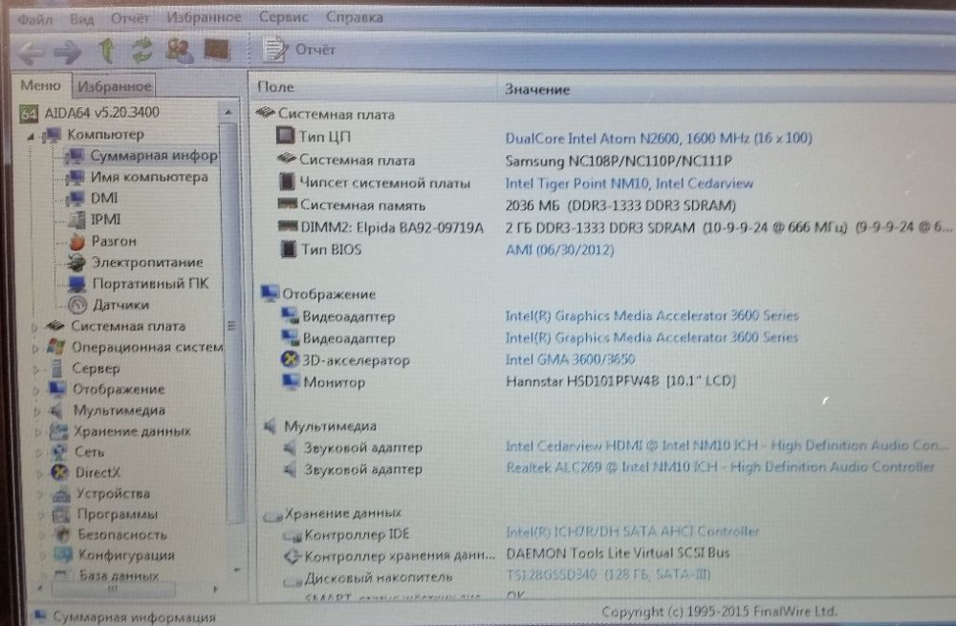The width and height of the screenshot is (956, 626).
Task: Open Intel Tiger Point NM10 chipset link
Action: 629,183
